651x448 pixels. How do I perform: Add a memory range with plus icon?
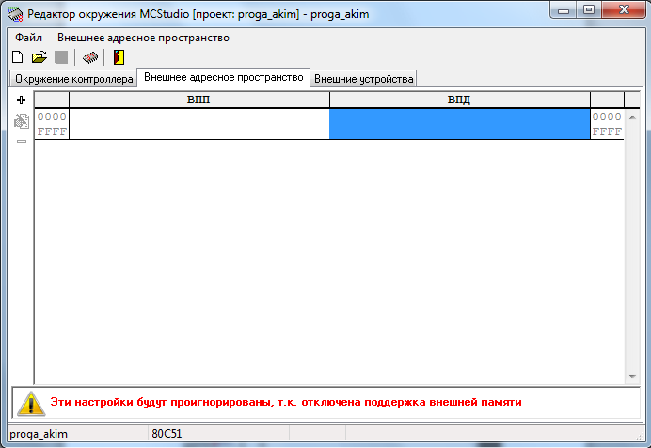click(22, 100)
